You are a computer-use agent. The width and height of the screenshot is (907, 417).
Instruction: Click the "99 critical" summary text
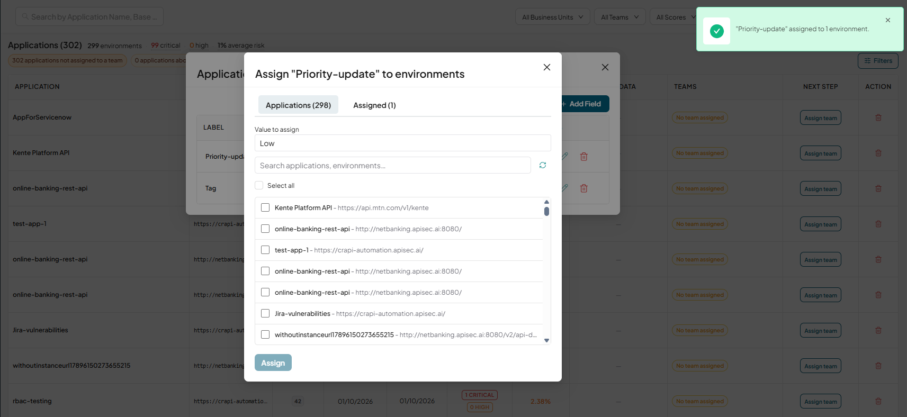point(166,46)
